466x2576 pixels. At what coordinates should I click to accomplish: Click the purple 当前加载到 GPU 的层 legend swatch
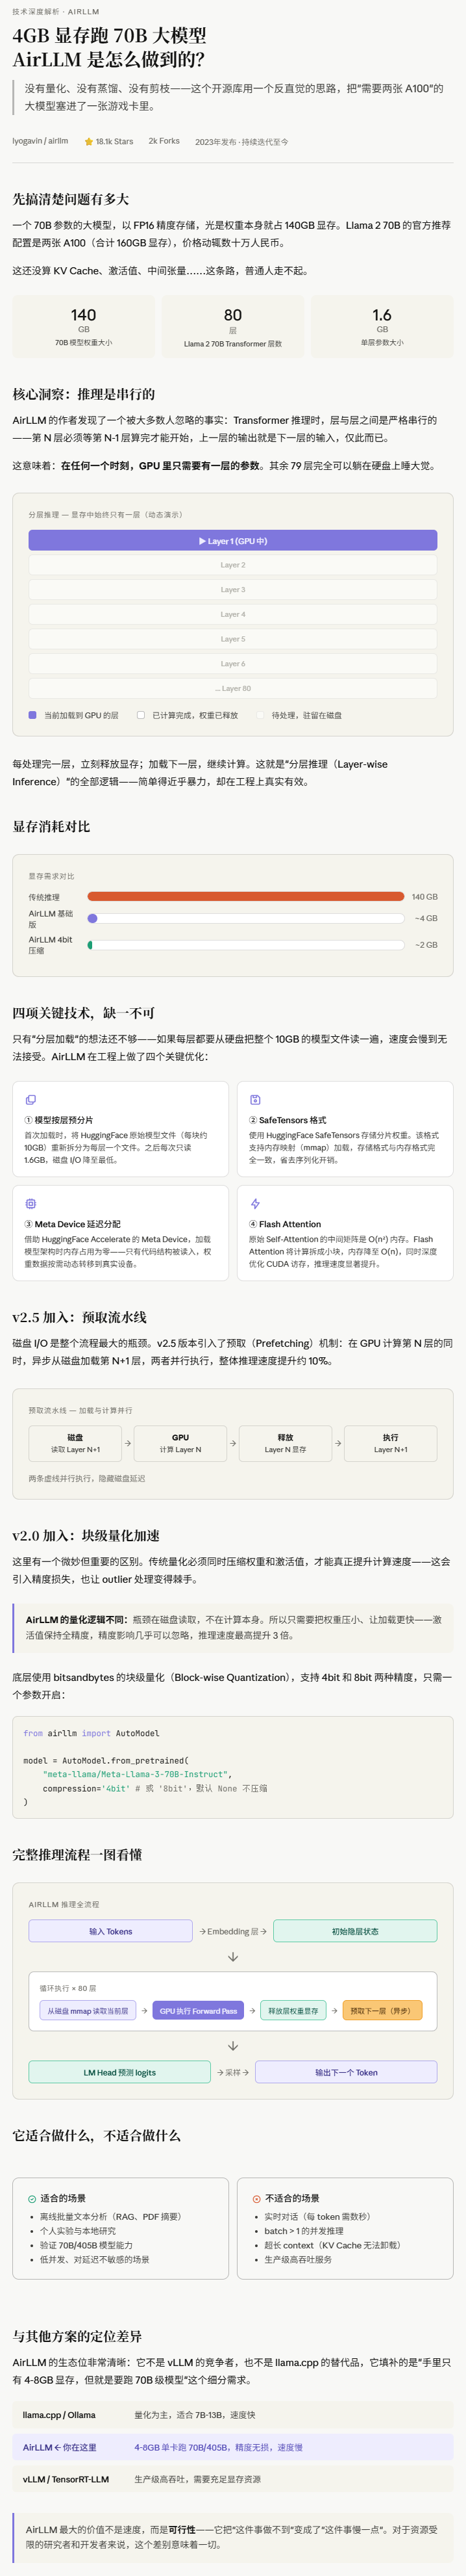[x=33, y=715]
